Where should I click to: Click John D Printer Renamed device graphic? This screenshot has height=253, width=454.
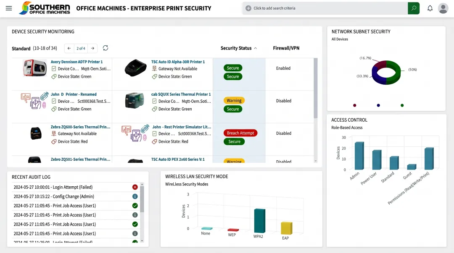34,101
